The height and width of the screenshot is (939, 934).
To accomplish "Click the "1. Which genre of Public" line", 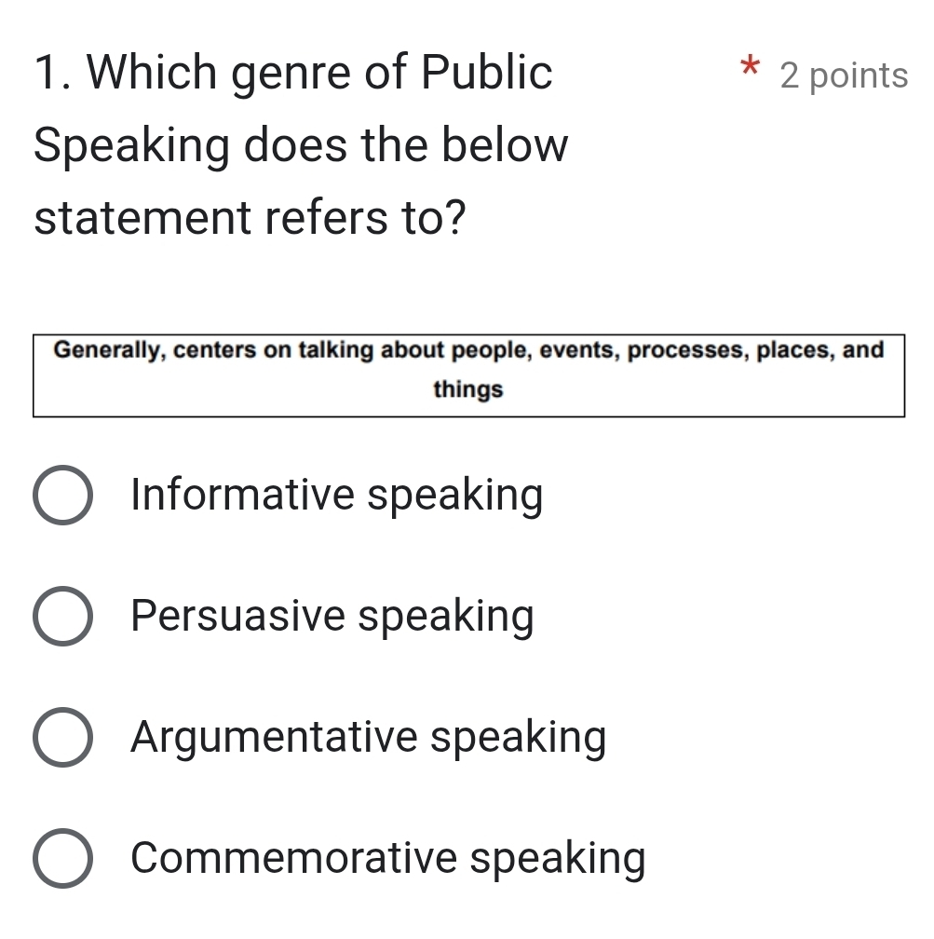I will (293, 73).
